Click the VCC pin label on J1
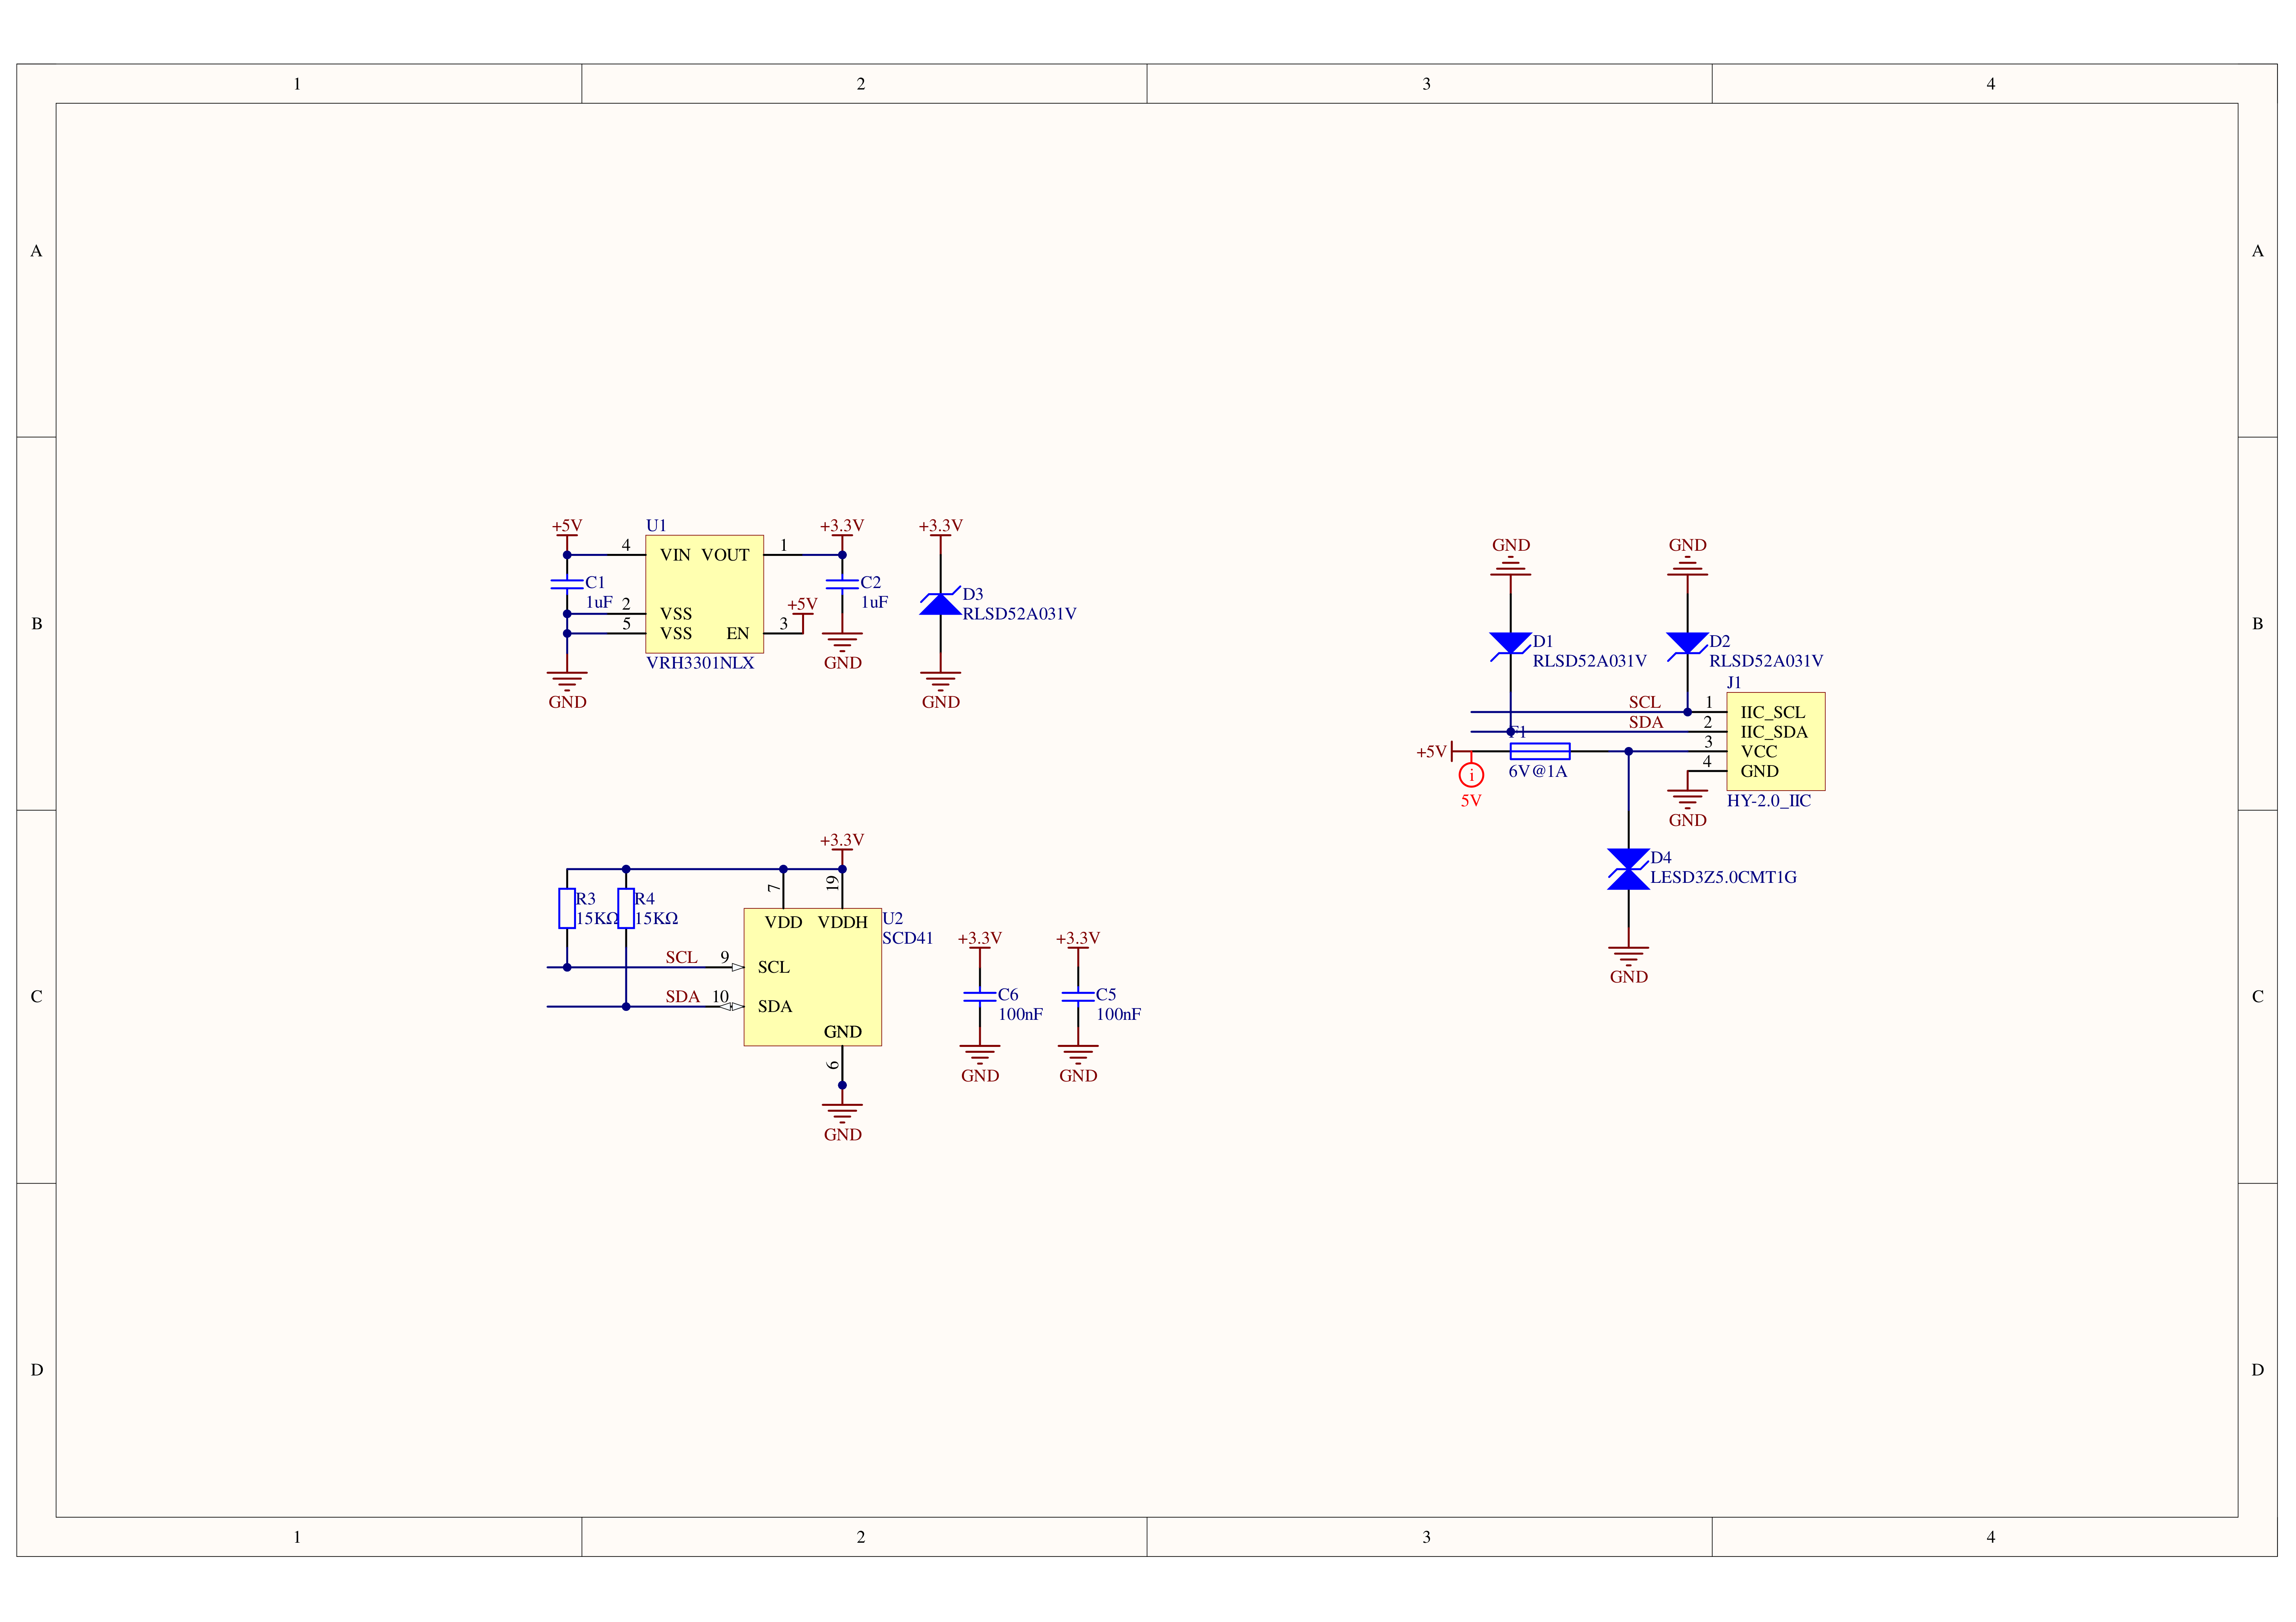 coord(1758,751)
